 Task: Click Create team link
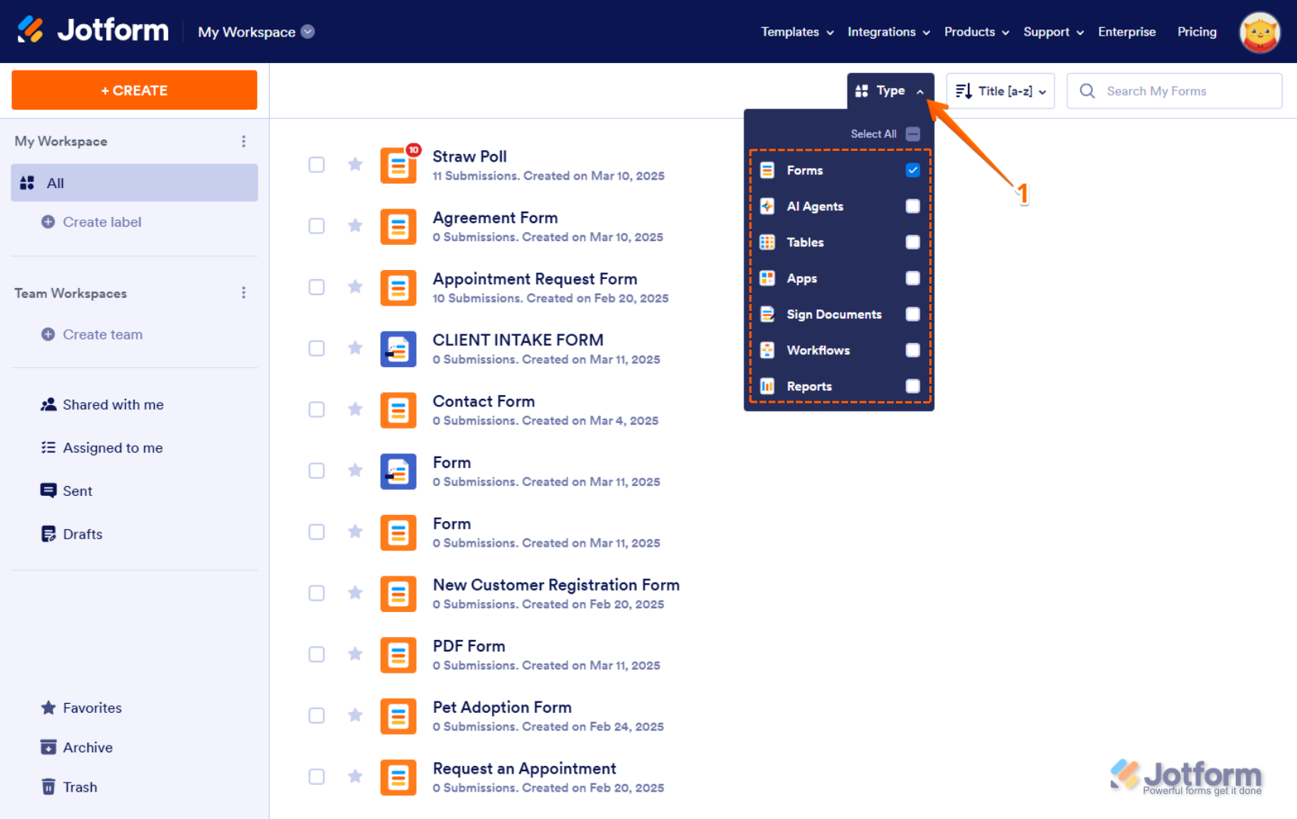[92, 334]
